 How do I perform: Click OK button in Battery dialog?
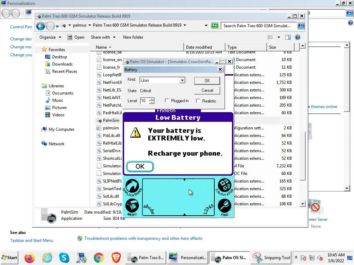[207, 81]
